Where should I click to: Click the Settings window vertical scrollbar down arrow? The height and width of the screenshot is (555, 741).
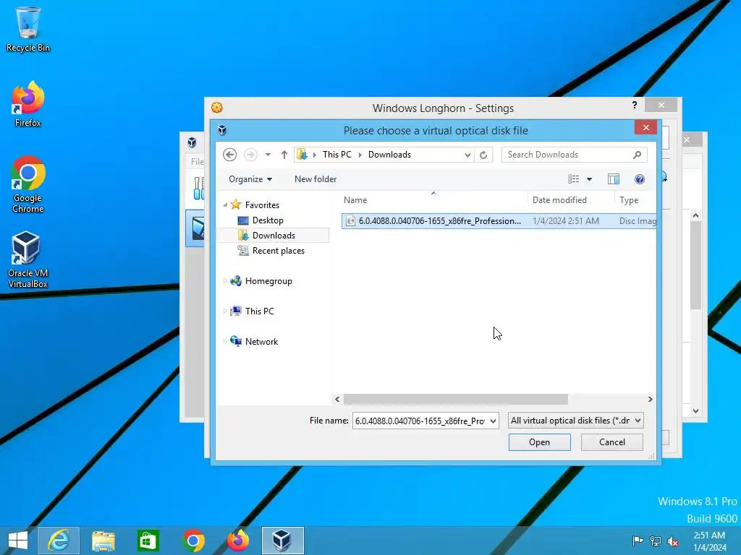pos(695,411)
